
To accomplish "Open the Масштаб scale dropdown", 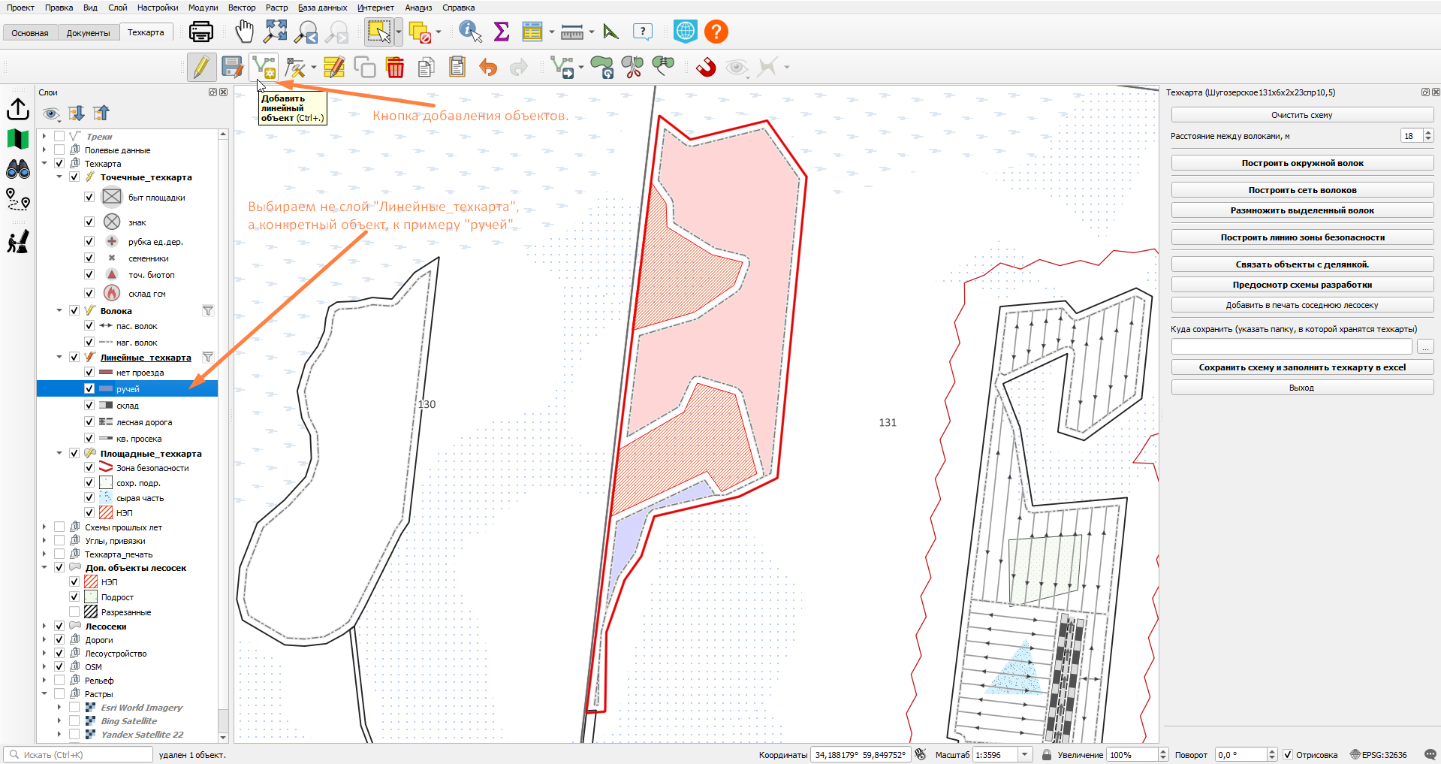I will pos(1024,754).
